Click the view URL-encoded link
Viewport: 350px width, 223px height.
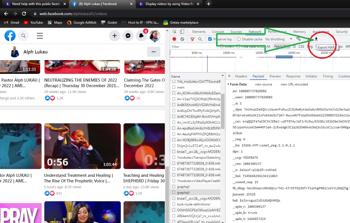(x=294, y=84)
